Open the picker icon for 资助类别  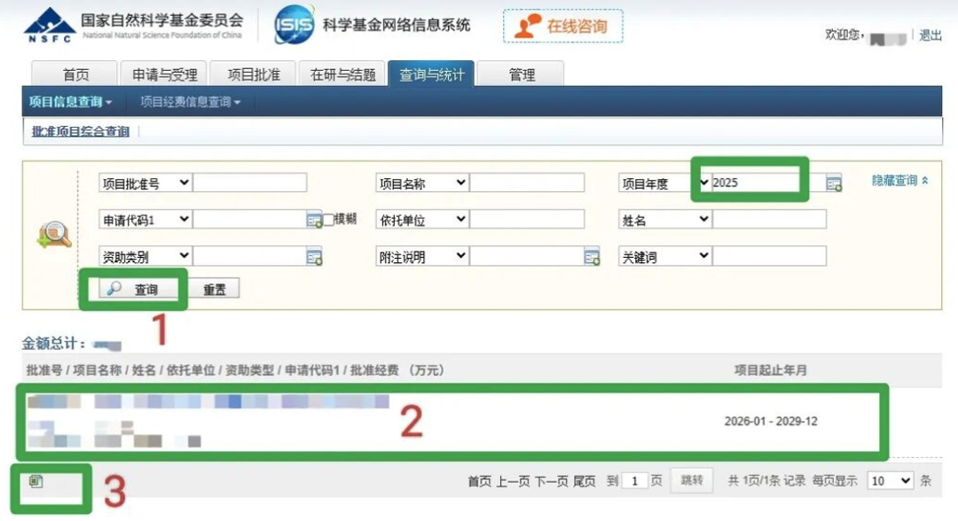tap(314, 258)
